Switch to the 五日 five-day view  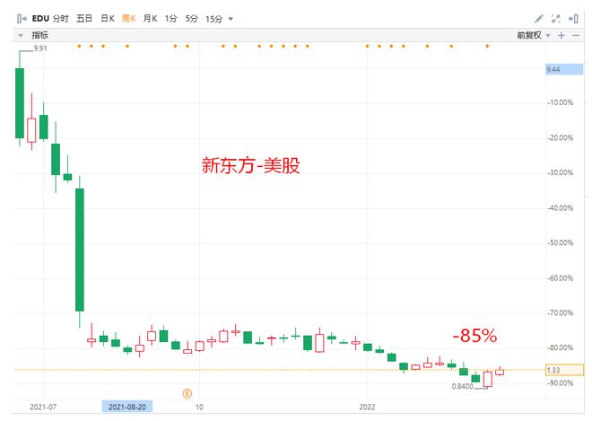(84, 19)
